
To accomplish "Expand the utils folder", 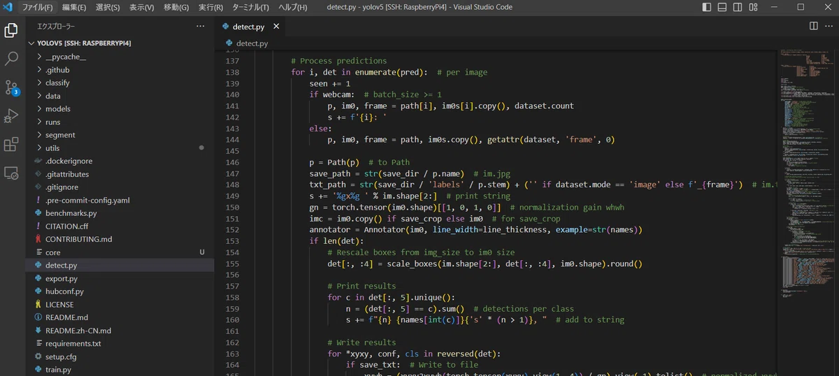I will [x=120, y=148].
